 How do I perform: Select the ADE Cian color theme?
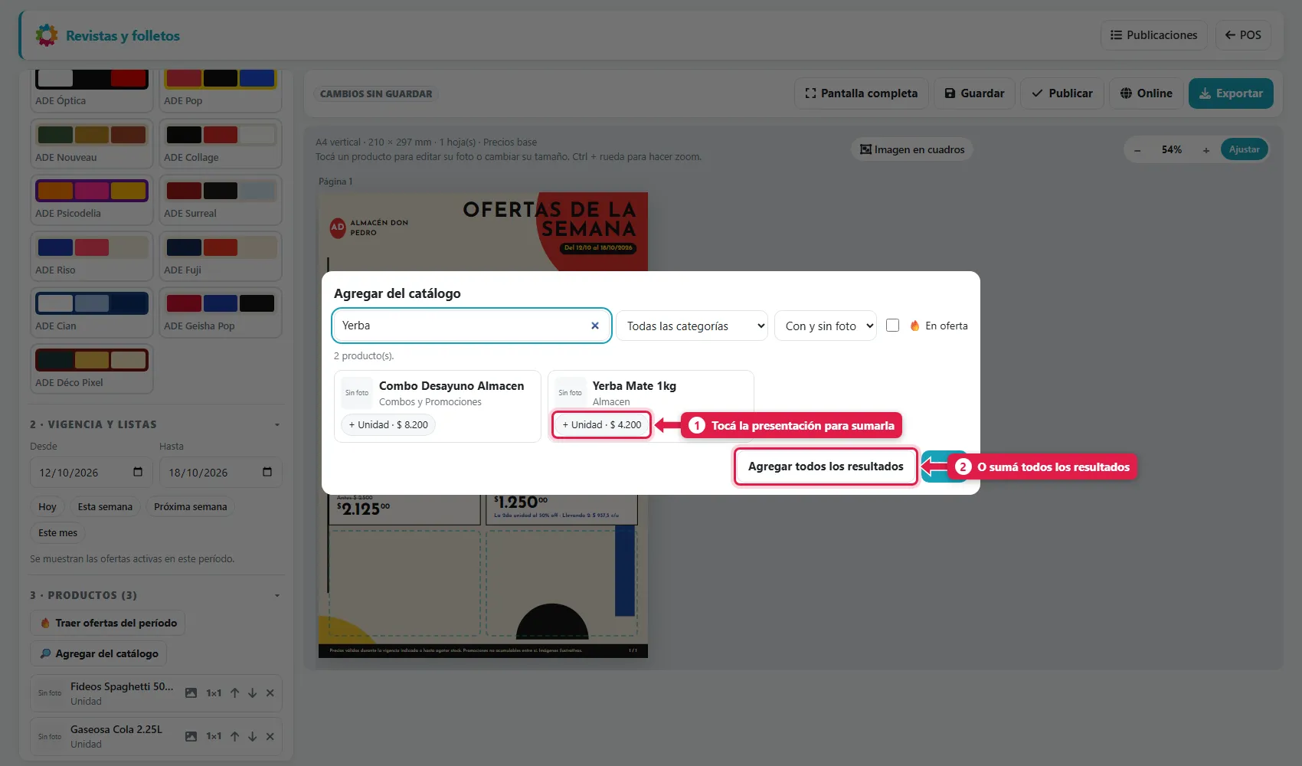tap(92, 313)
